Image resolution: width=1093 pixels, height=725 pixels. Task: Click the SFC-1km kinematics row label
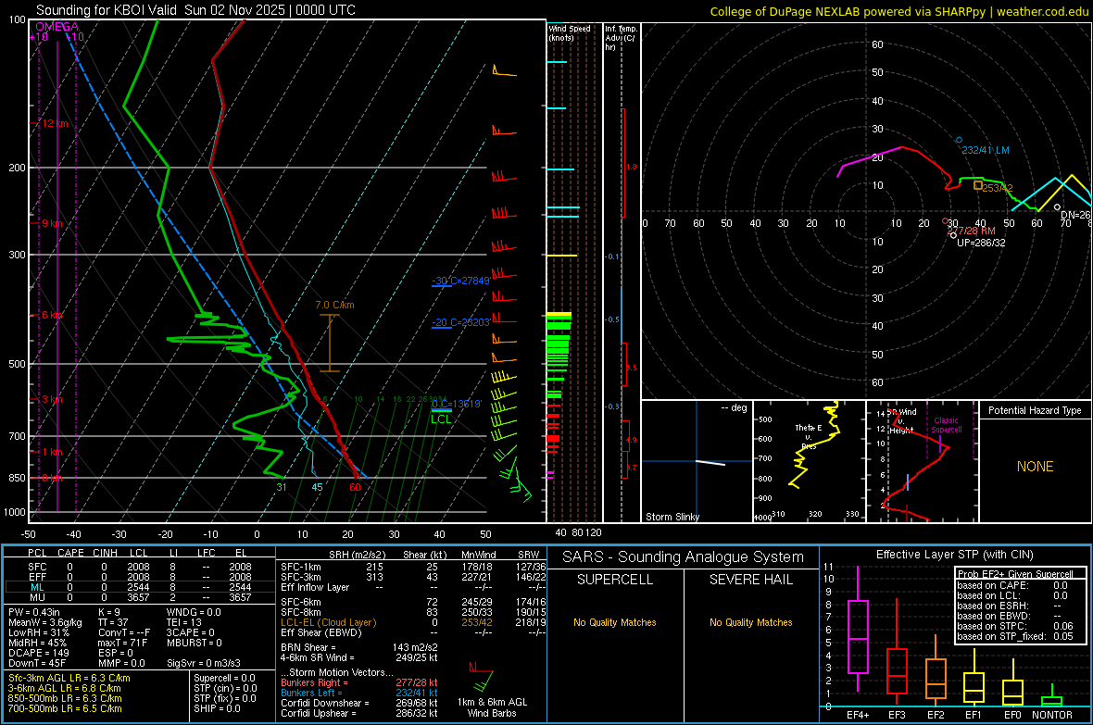point(301,567)
